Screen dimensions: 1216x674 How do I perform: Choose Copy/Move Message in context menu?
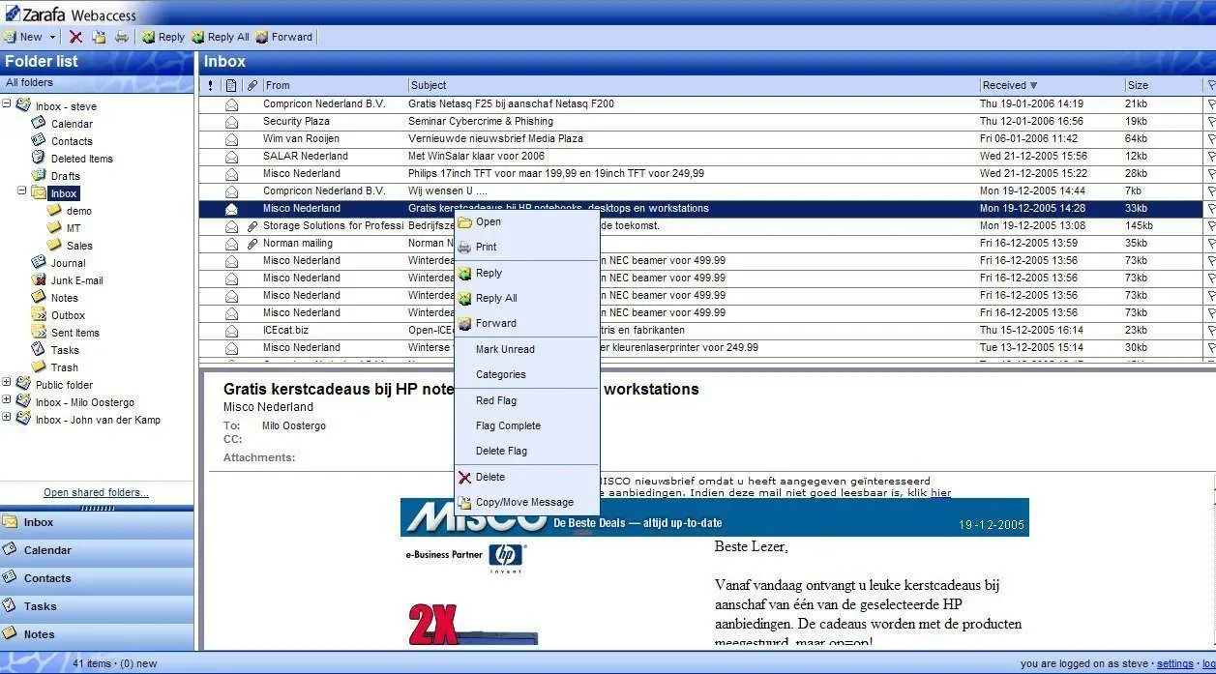[527, 502]
